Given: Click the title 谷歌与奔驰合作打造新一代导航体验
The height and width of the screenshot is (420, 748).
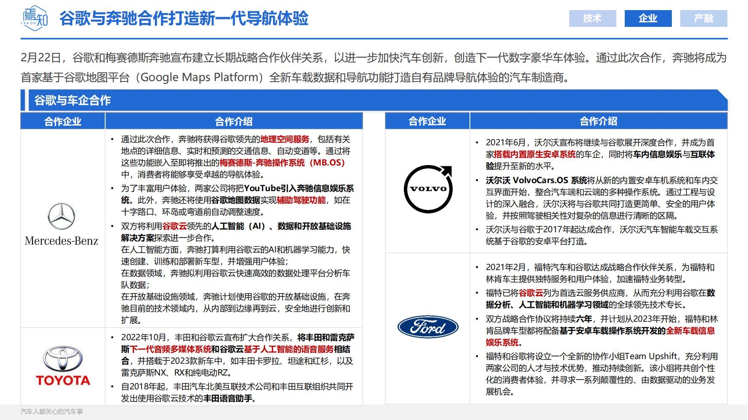Looking at the screenshot, I should point(184,18).
